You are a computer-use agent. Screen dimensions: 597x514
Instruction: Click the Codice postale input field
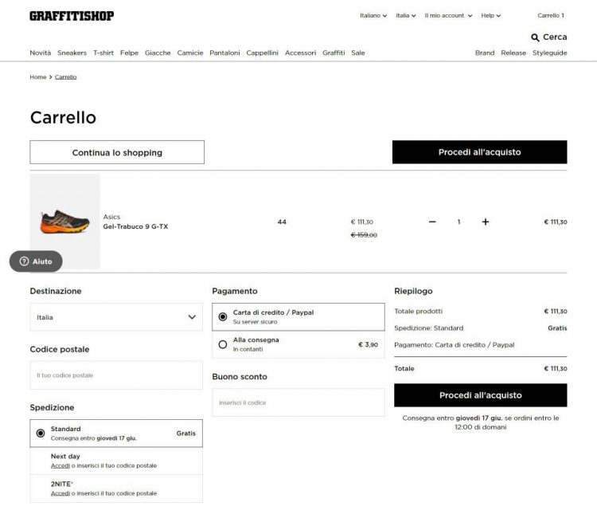[116, 375]
